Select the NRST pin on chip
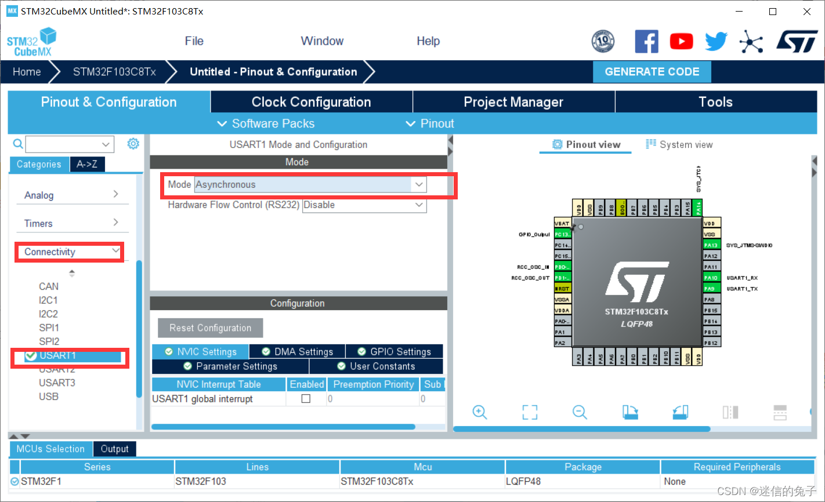 (562, 289)
